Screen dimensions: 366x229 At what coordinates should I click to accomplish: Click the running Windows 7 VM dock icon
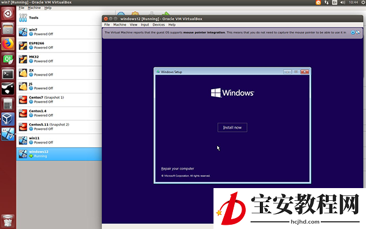(8, 134)
